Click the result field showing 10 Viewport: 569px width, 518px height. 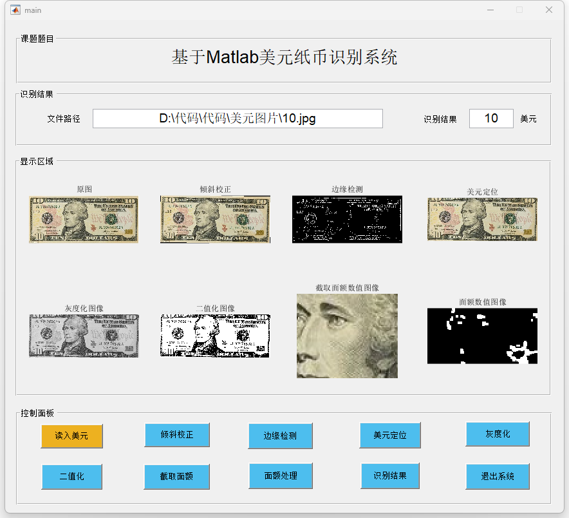tap(491, 119)
